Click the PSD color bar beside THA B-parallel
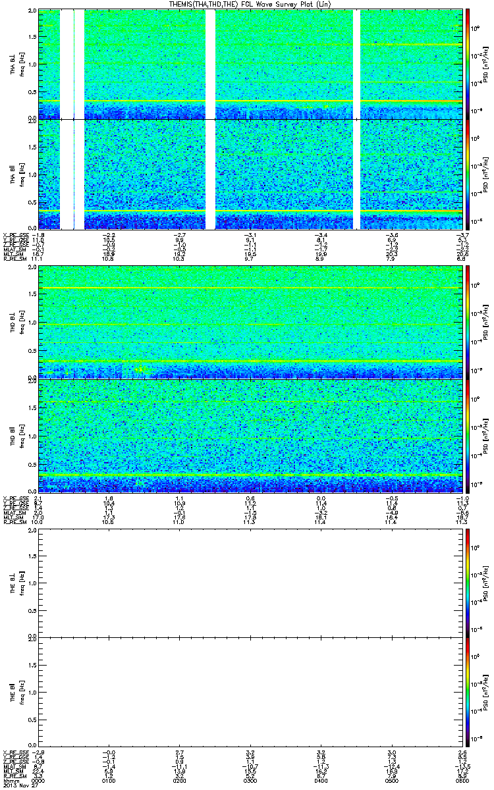Image resolution: width=494 pixels, height=790 pixels. point(468,174)
